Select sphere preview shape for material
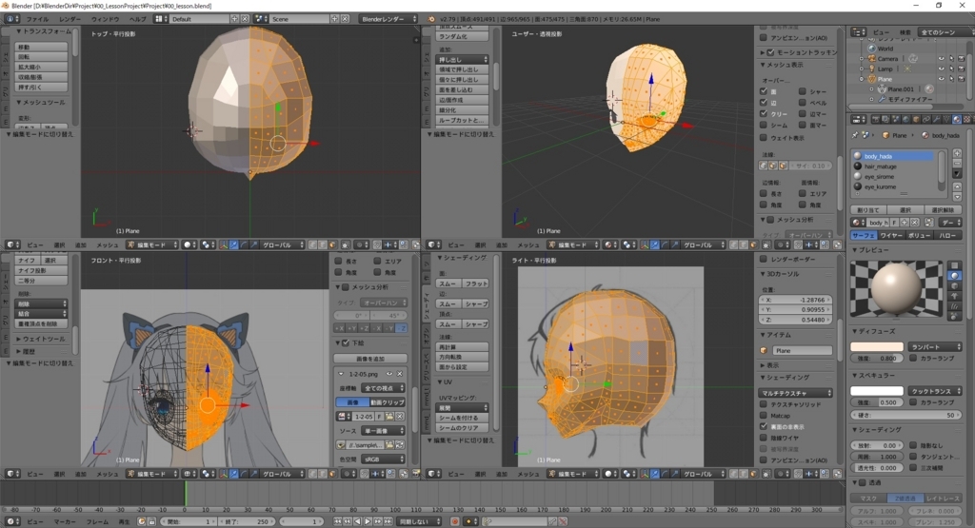975x528 pixels. point(956,276)
